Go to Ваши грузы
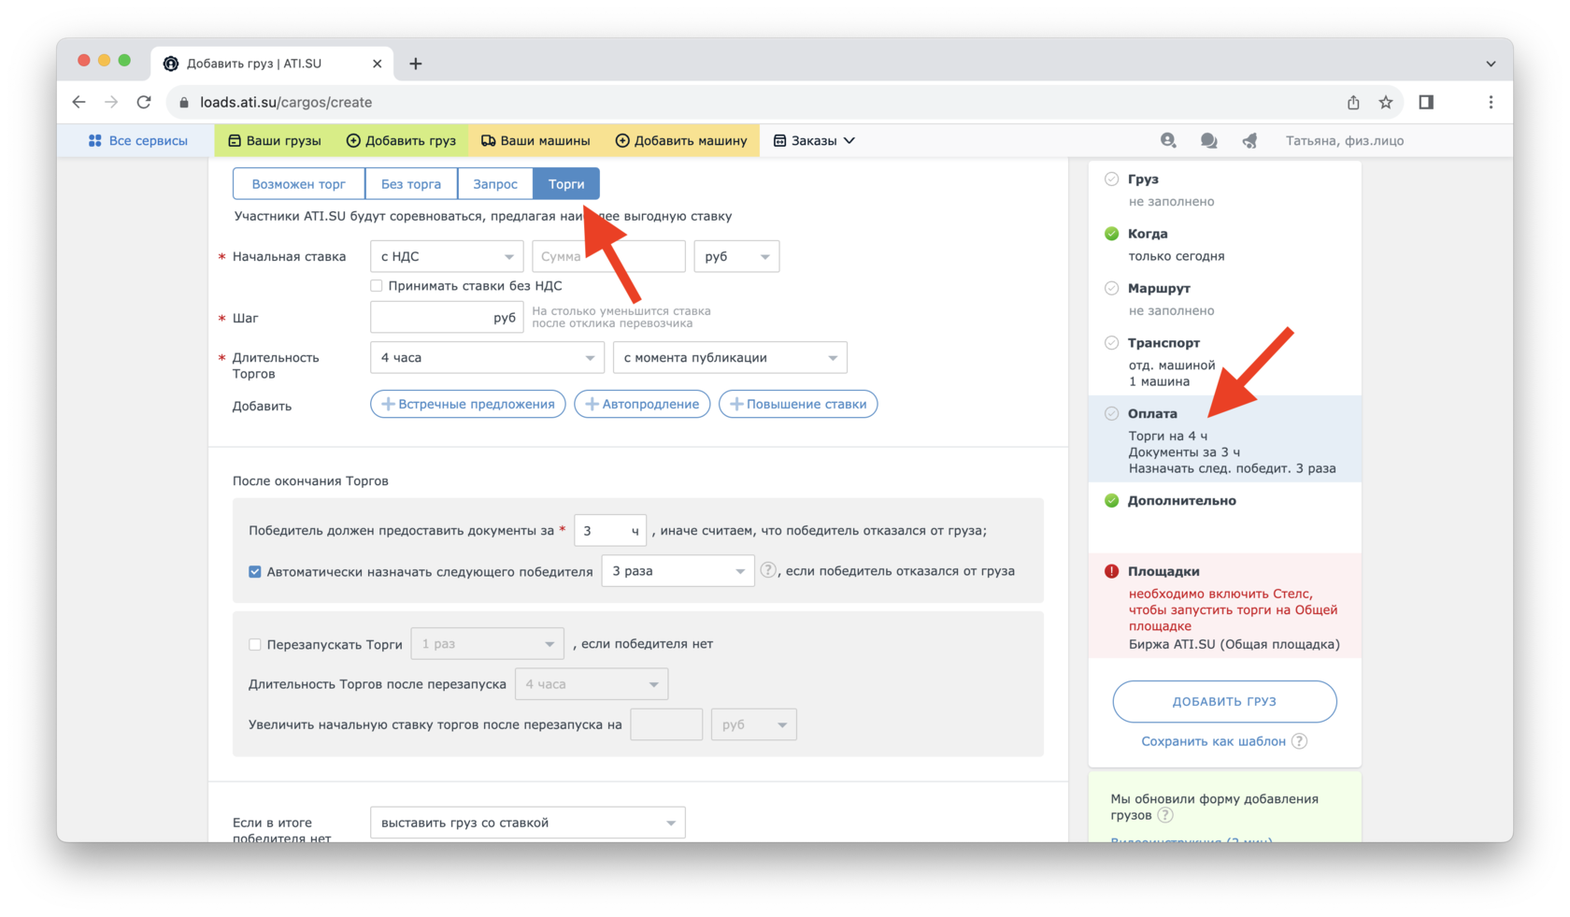Viewport: 1570px width, 917px height. (275, 140)
